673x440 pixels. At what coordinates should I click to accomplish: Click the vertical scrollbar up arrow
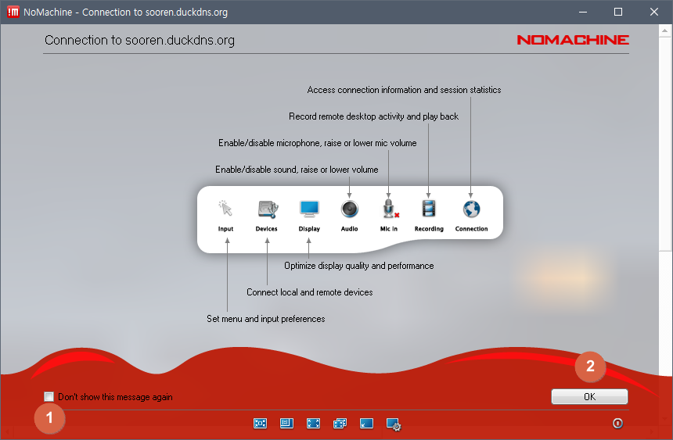(665, 30)
